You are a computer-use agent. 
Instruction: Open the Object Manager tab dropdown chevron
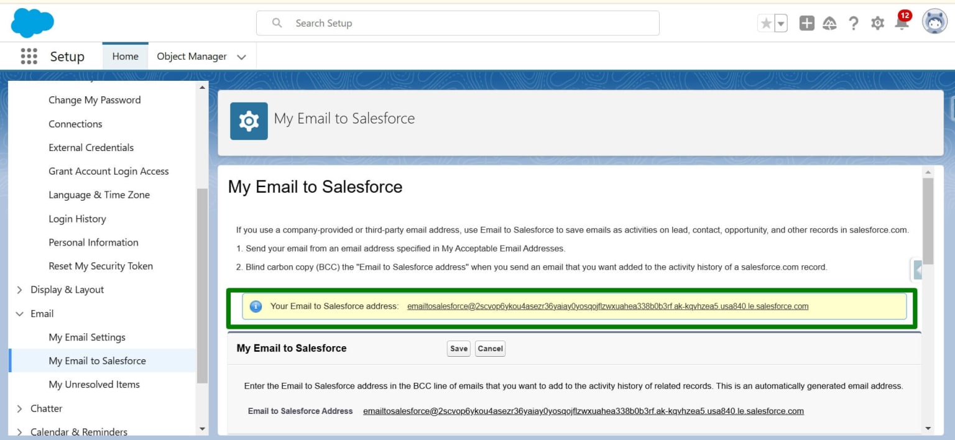pyautogui.click(x=242, y=57)
